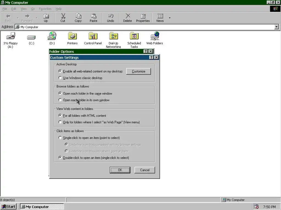Image resolution: width=281 pixels, height=210 pixels.
Task: Expand the Forward button history arrow
Action: pos(36,18)
